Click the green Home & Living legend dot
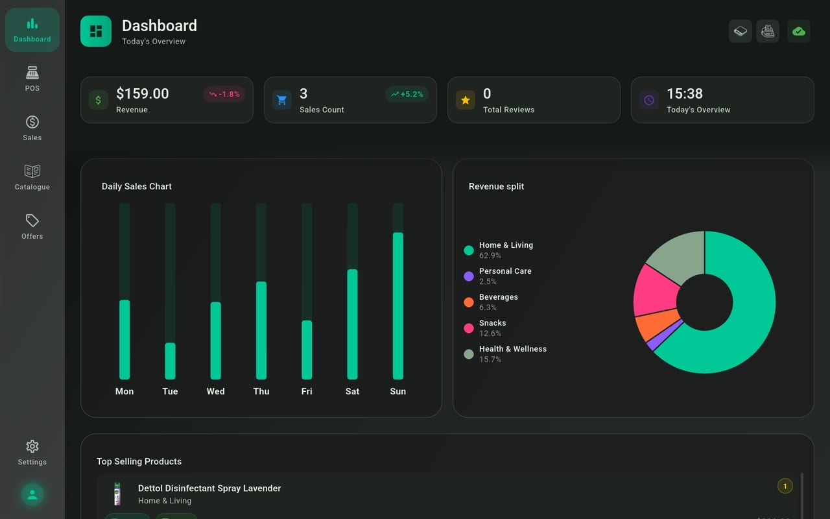830x519 pixels. [469, 250]
